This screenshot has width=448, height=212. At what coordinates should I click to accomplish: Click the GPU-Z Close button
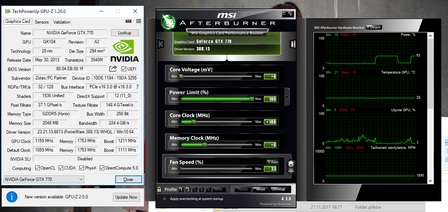click(x=128, y=179)
